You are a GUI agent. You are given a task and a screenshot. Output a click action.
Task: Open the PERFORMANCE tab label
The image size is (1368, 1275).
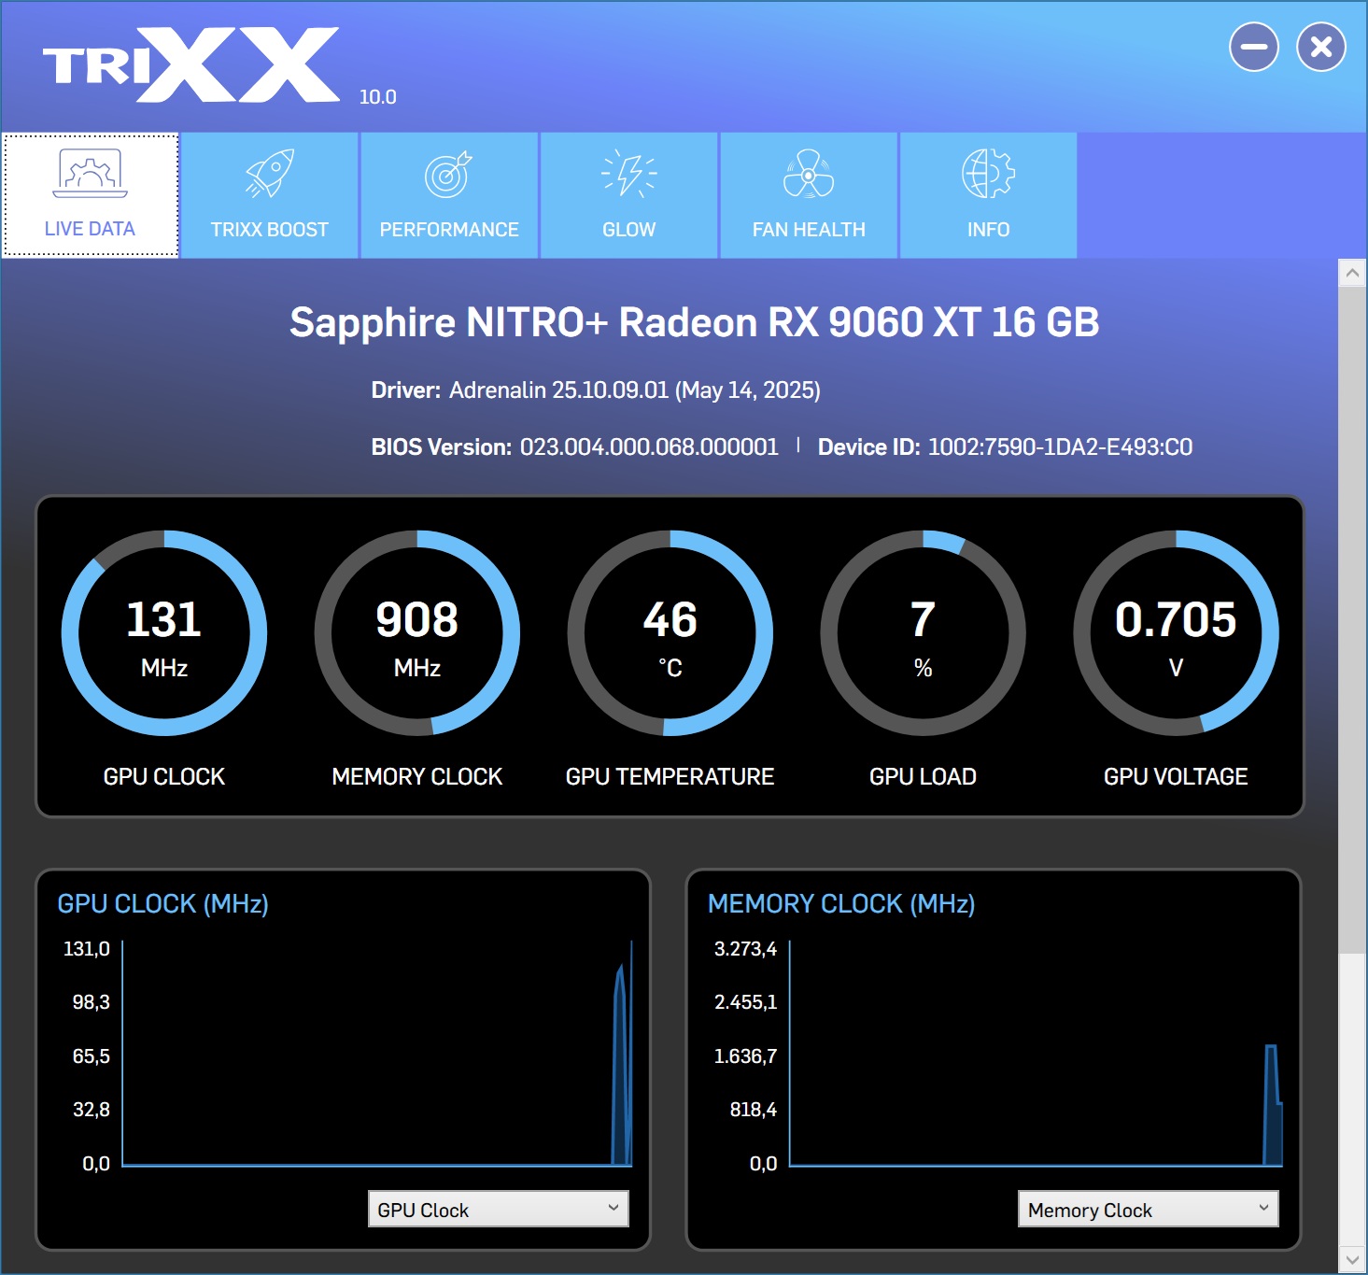click(449, 230)
